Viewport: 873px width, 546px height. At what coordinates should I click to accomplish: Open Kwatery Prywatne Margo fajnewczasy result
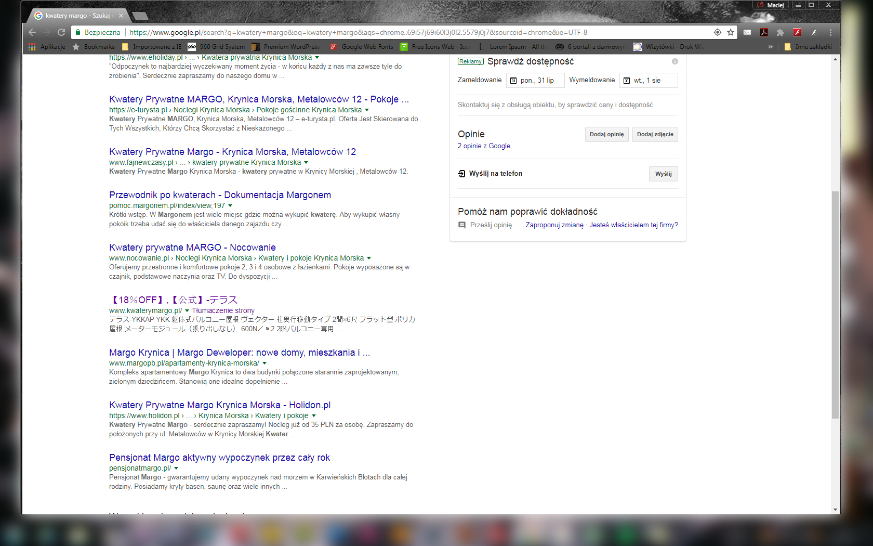tap(232, 152)
